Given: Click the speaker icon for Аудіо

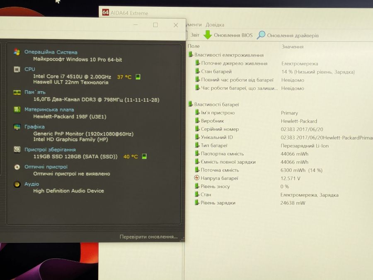Looking at the screenshot, I should coord(17,184).
